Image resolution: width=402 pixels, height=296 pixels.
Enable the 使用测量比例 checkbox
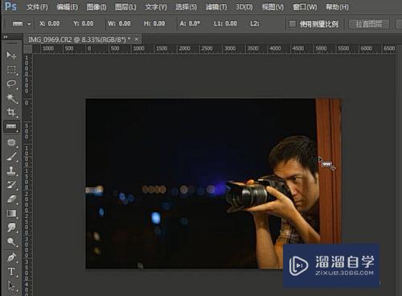(x=293, y=24)
